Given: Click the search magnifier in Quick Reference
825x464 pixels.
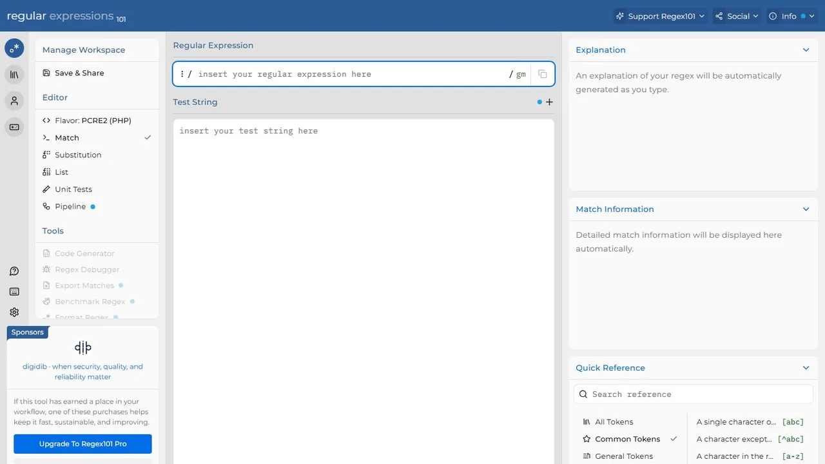Looking at the screenshot, I should point(583,394).
